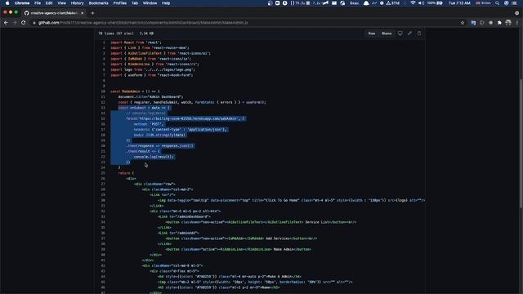Screen dimensions: 523x294
Task: Bookmark this page with the star icon
Action: pyautogui.click(x=463, y=23)
